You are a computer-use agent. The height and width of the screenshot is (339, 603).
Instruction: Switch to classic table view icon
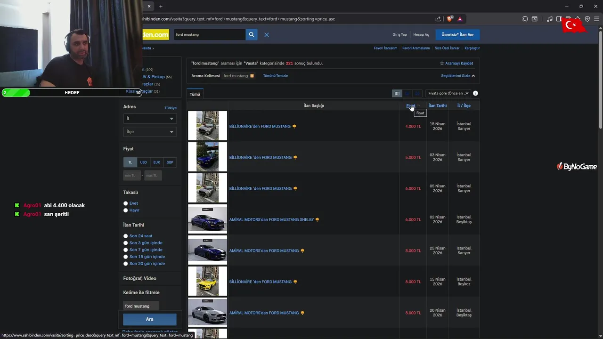(397, 93)
